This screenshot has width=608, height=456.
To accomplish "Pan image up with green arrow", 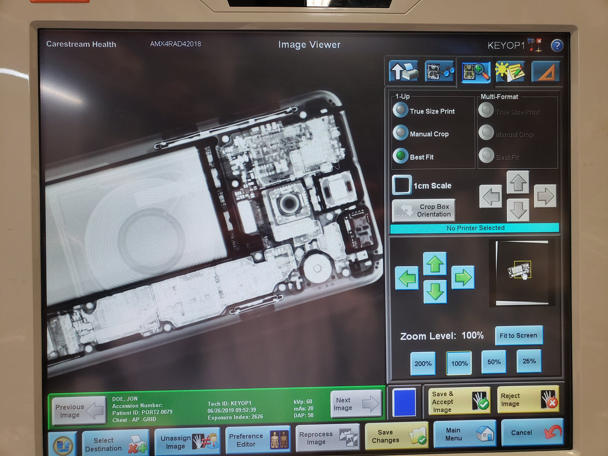I will (x=435, y=264).
